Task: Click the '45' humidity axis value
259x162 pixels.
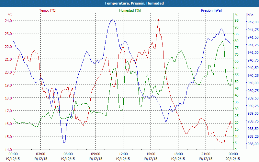Action: coord(237,88)
